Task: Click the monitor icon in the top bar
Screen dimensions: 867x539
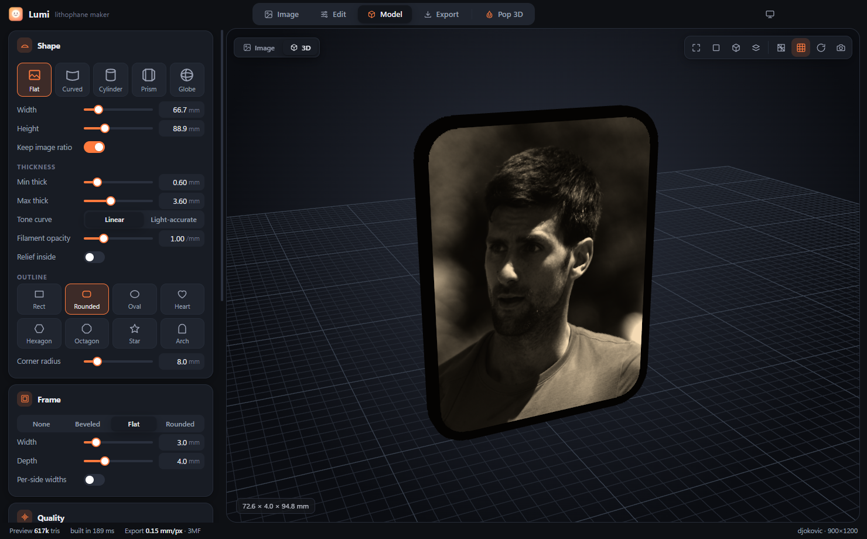Action: click(x=770, y=15)
